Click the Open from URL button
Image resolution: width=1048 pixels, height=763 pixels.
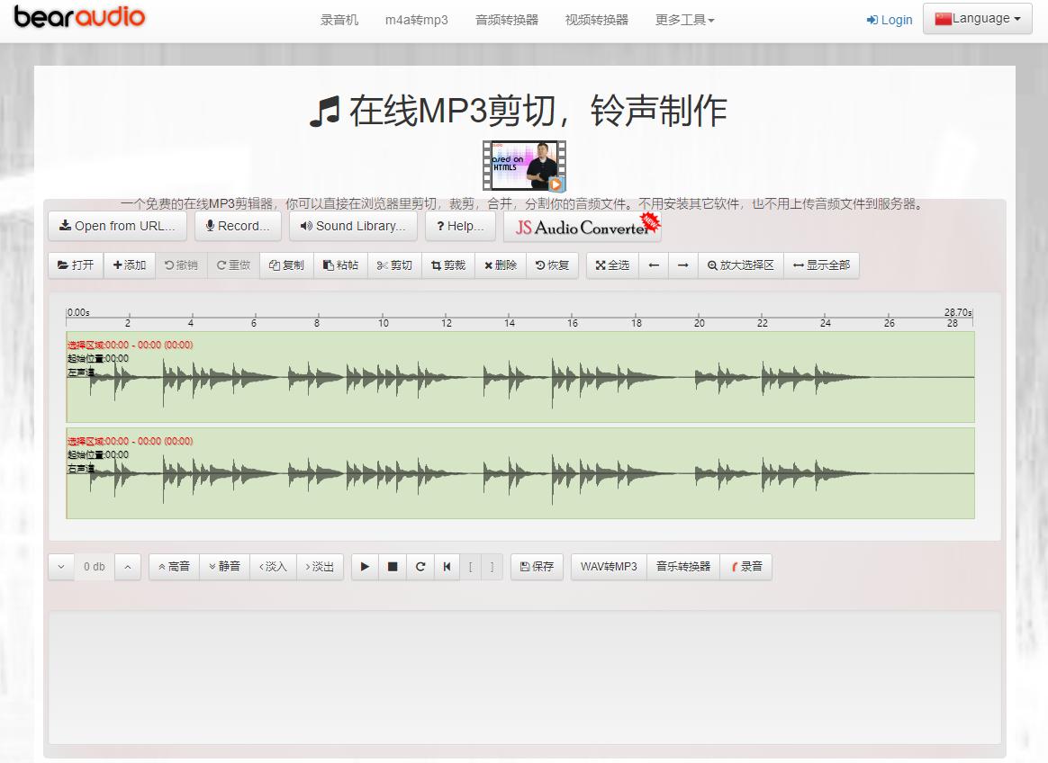pyautogui.click(x=117, y=226)
